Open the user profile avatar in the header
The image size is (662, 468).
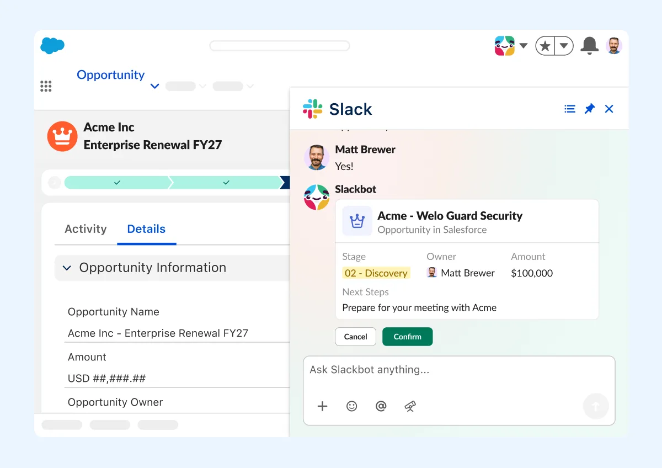[x=614, y=46]
